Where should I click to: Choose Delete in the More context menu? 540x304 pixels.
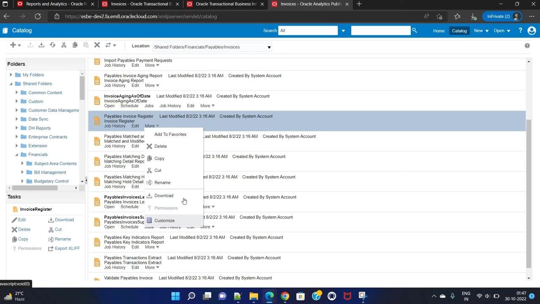click(x=161, y=146)
